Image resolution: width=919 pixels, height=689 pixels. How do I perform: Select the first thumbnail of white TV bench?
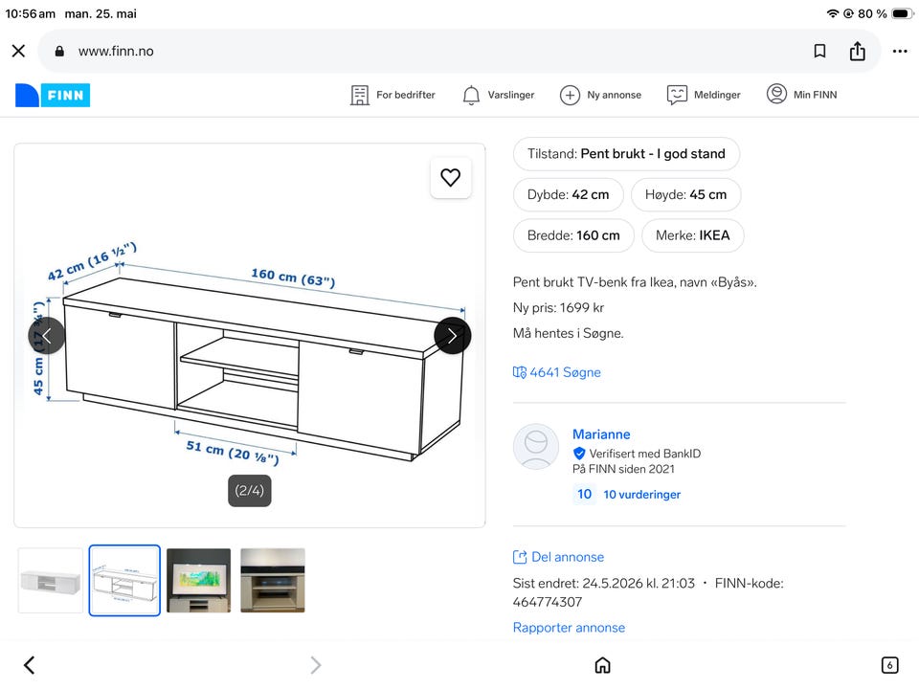[x=51, y=581]
